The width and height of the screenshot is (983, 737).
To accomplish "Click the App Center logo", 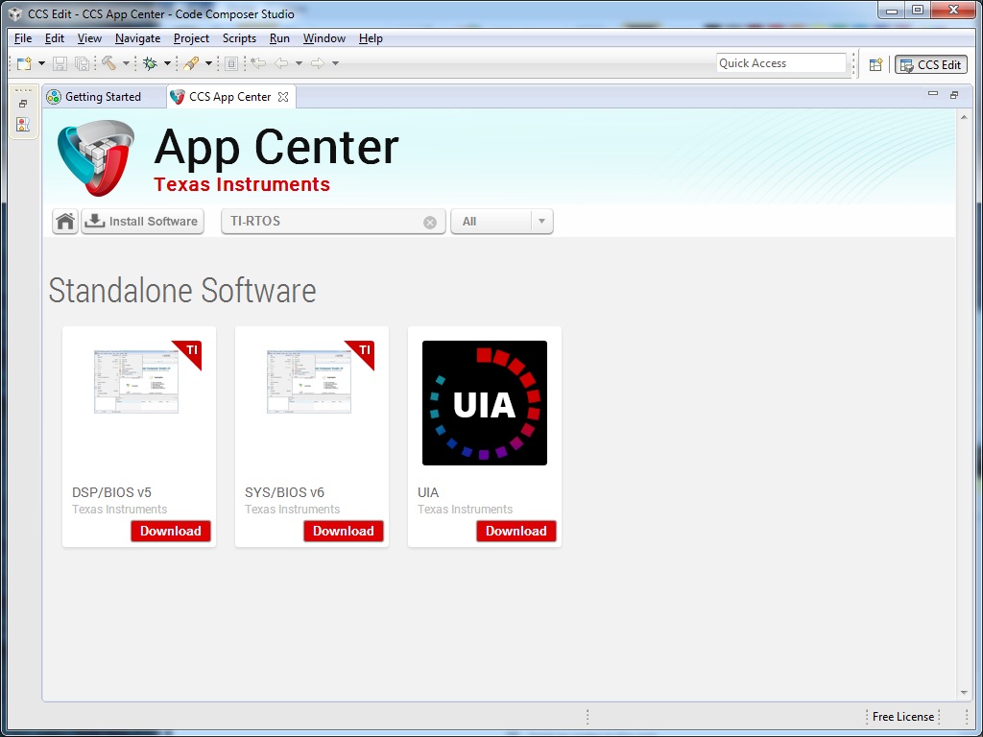I will coord(96,158).
